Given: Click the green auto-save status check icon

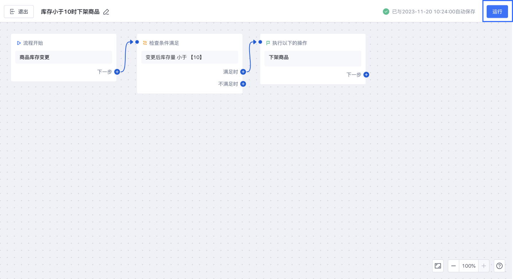Looking at the screenshot, I should [386, 12].
